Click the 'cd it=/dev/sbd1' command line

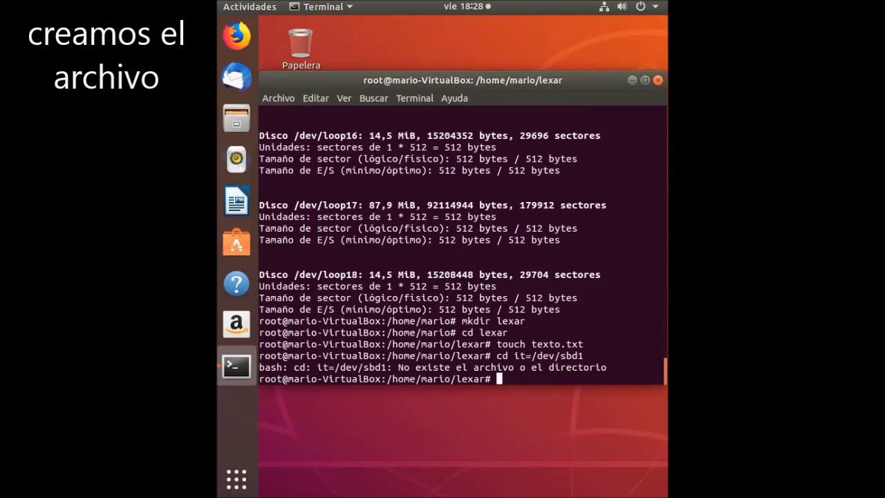point(421,356)
